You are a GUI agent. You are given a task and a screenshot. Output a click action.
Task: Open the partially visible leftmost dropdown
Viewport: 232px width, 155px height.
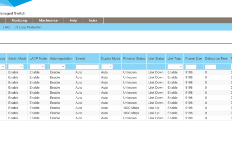point(3,67)
